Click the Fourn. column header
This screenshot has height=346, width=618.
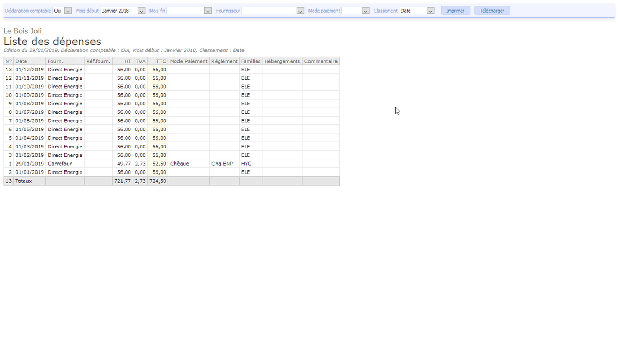[55, 61]
